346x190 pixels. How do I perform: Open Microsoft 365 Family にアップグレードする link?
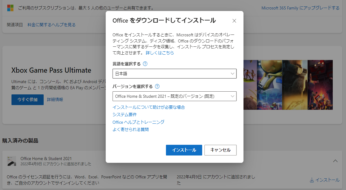[x=300, y=8]
